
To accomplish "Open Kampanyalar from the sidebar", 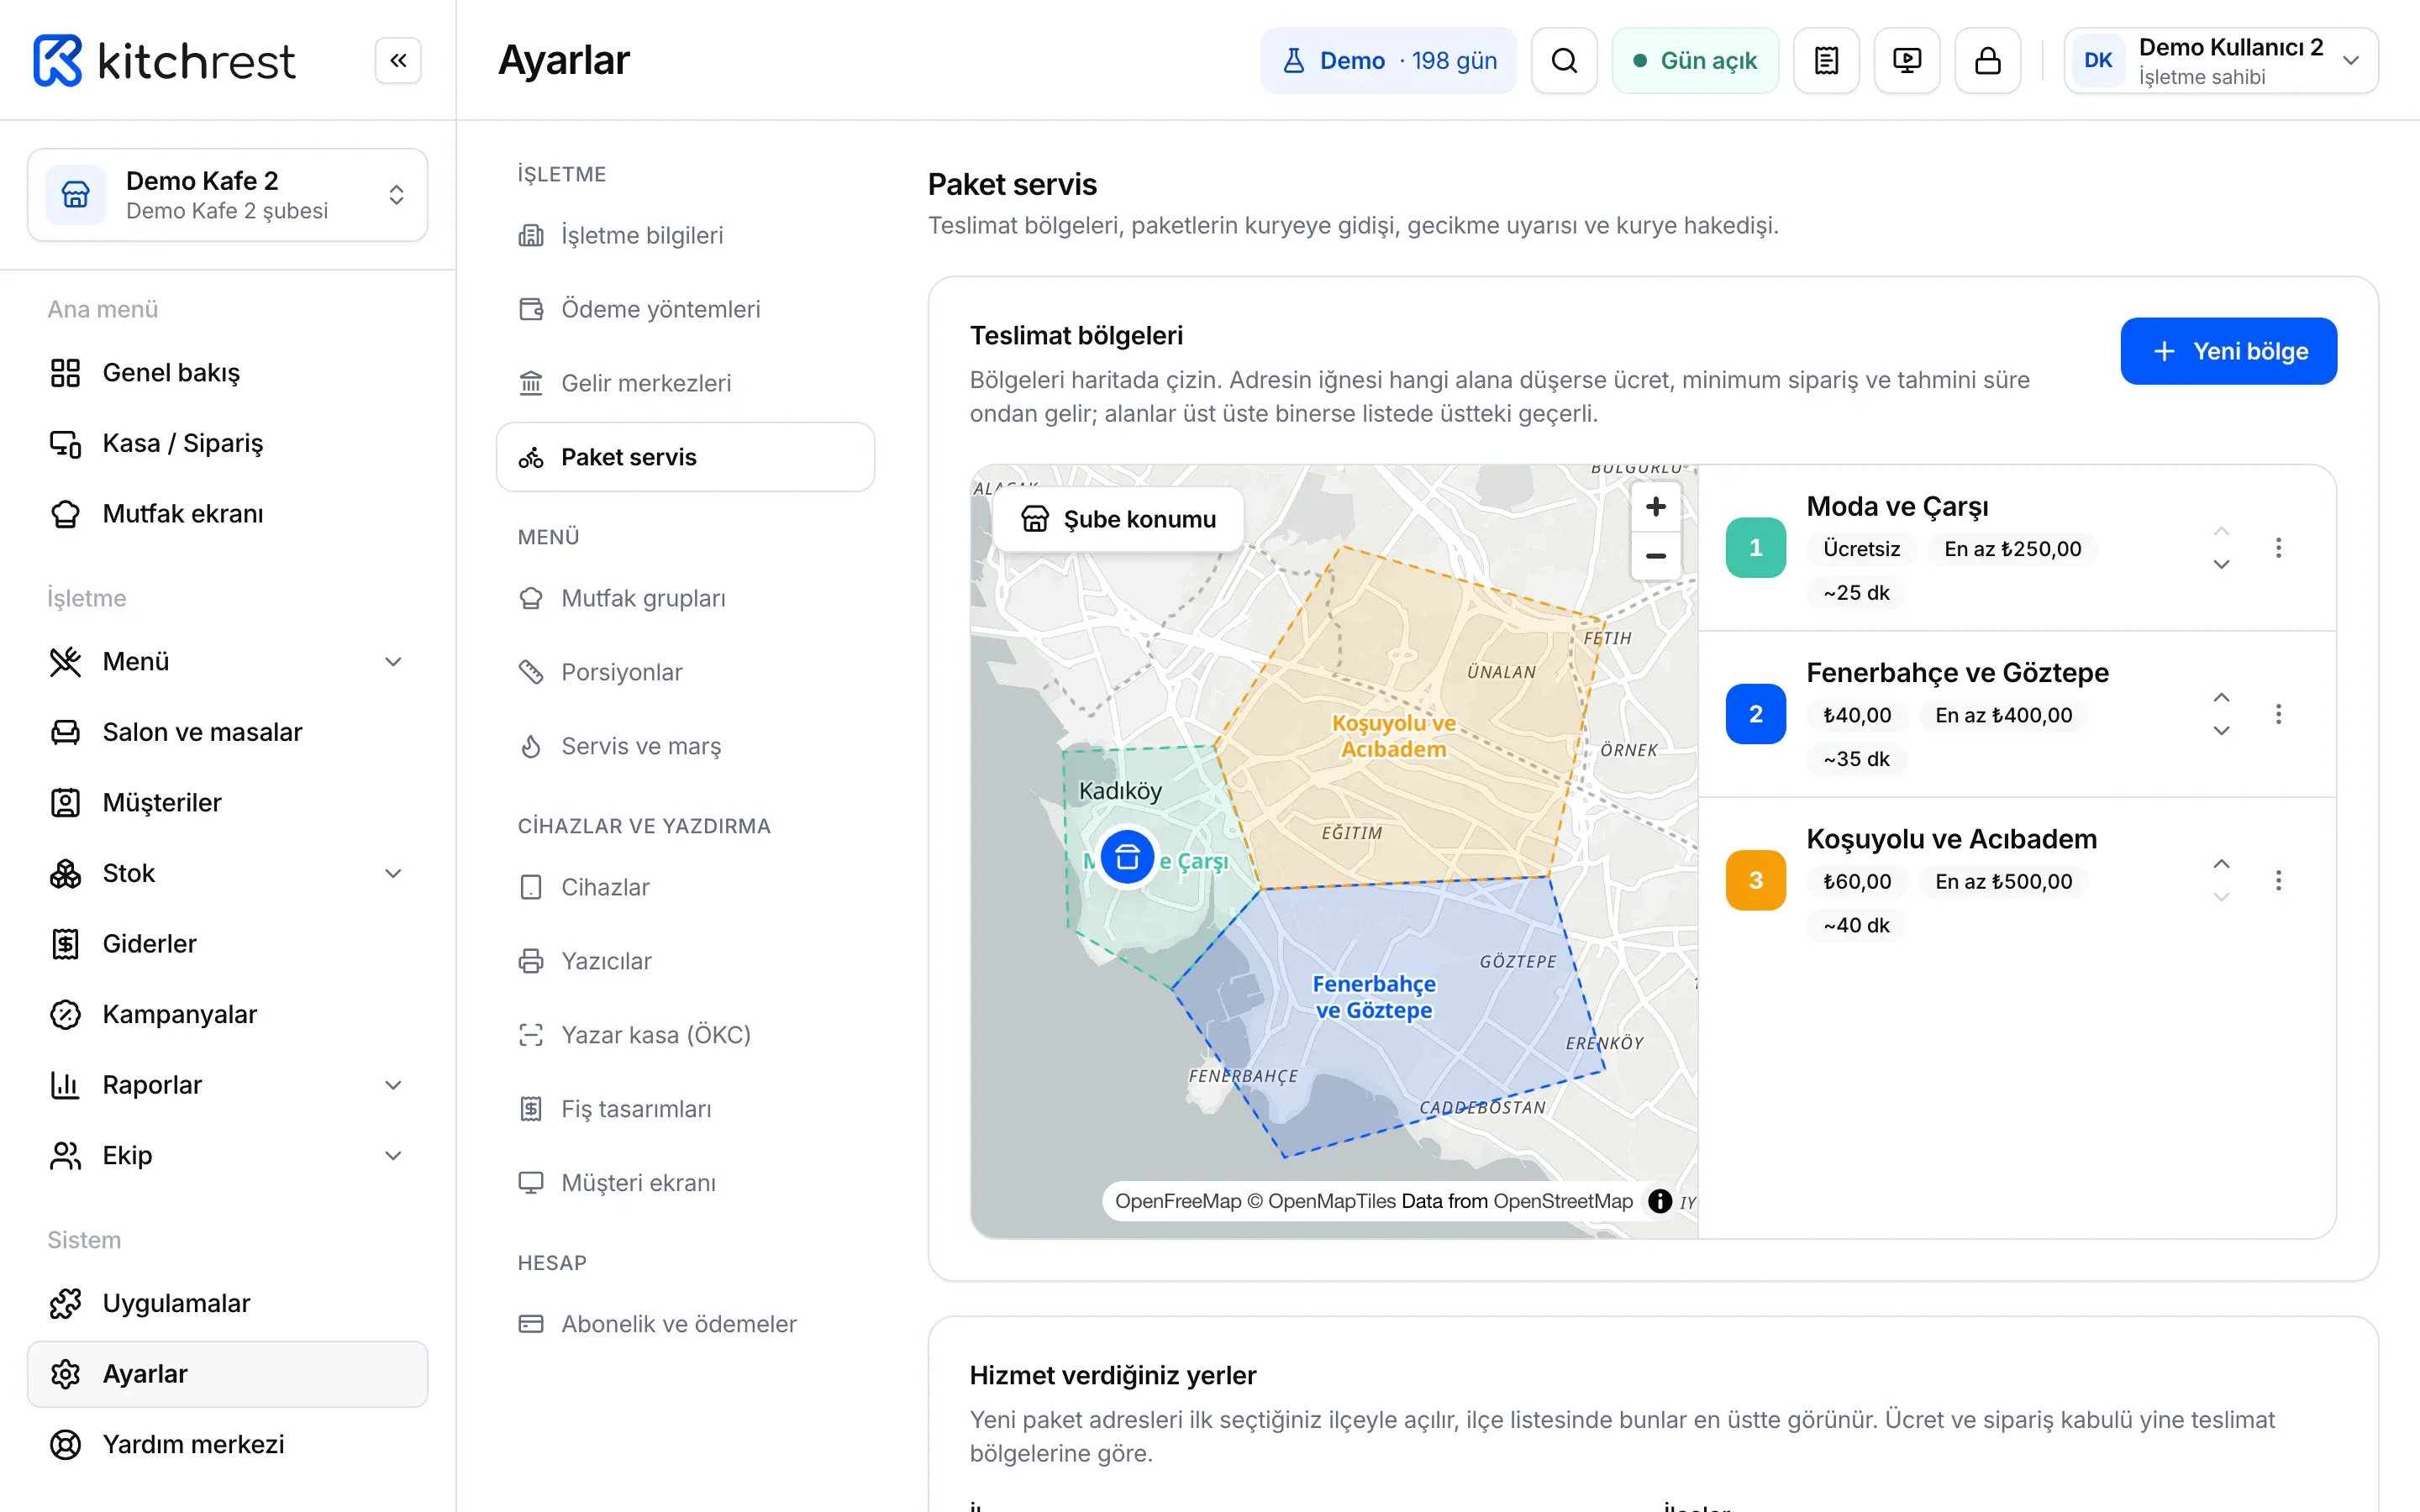I will (x=228, y=1015).
